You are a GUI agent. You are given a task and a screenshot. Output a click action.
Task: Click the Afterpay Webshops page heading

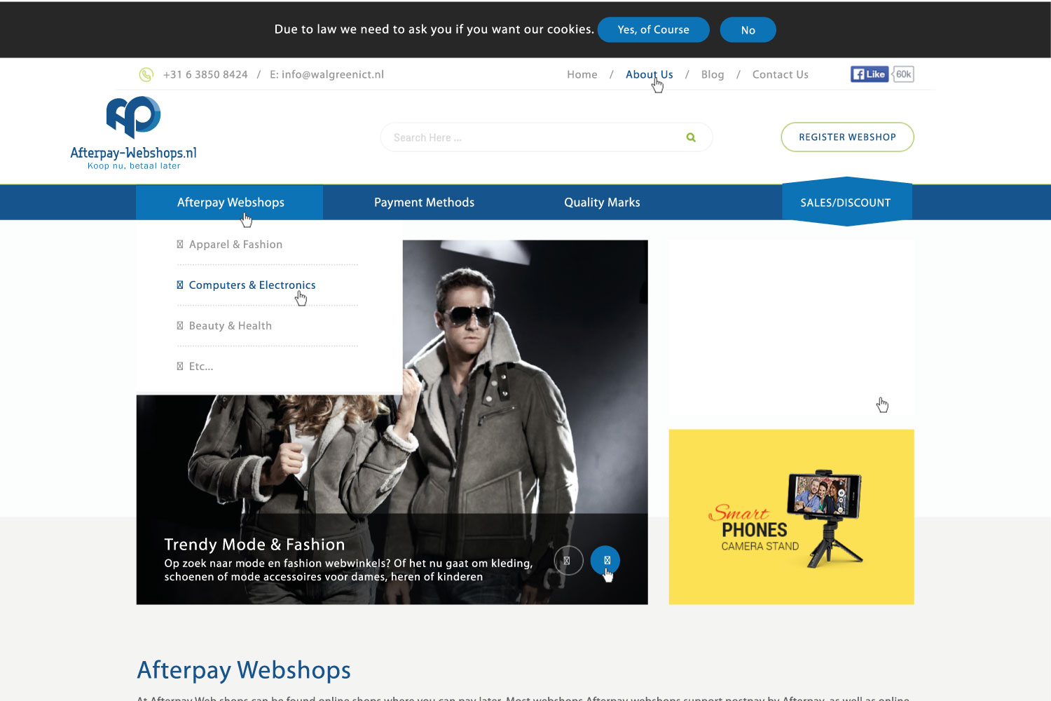tap(244, 670)
